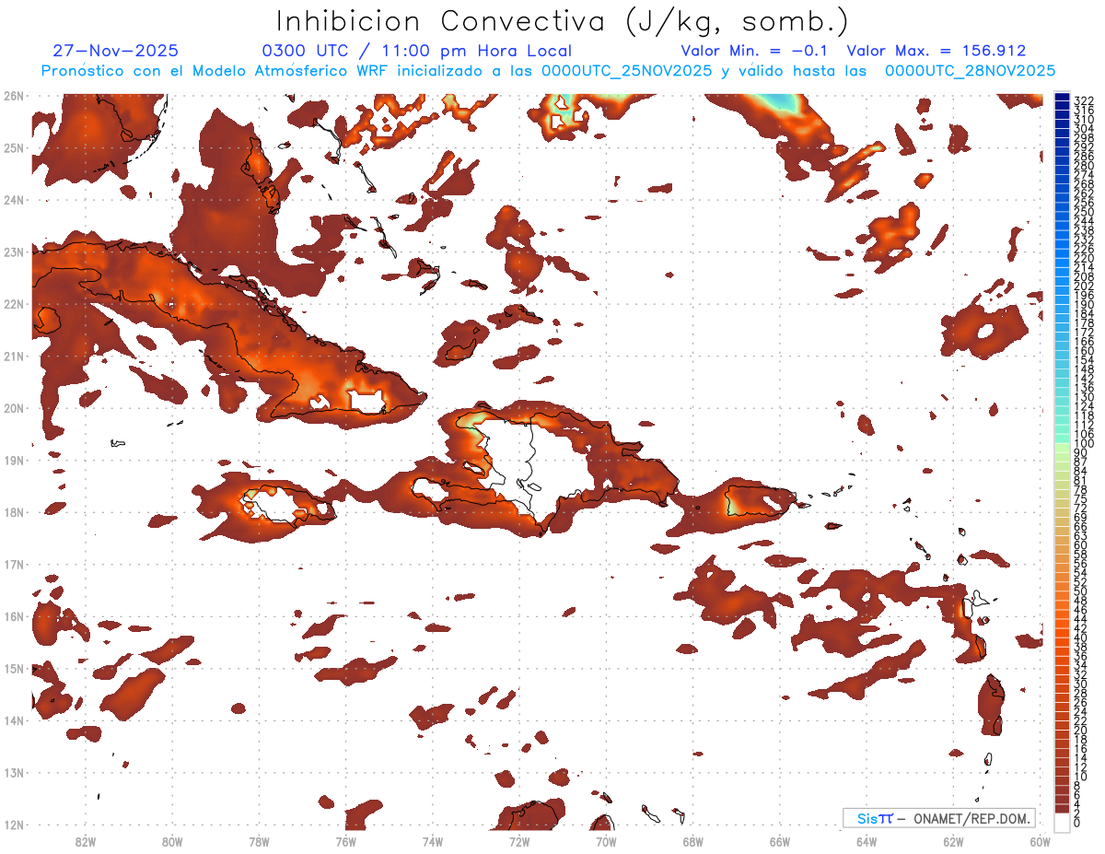Click the "0000UTC_25NOV2025" initialization time
The height and width of the screenshot is (854, 1105).
coord(627,70)
